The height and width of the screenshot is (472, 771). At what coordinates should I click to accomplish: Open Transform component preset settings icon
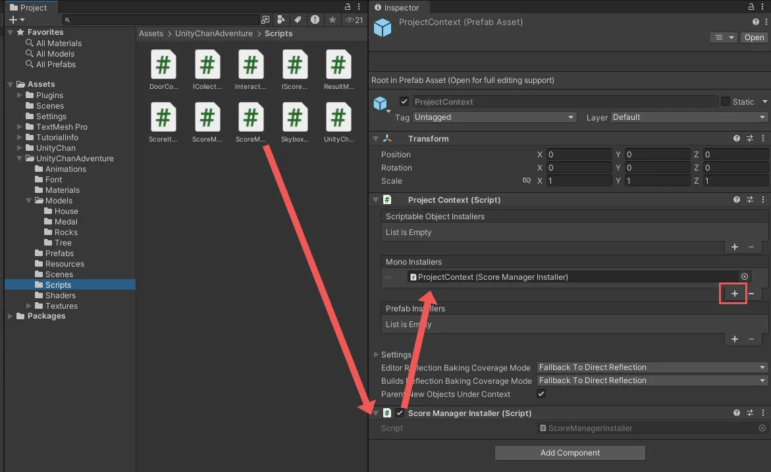click(750, 139)
